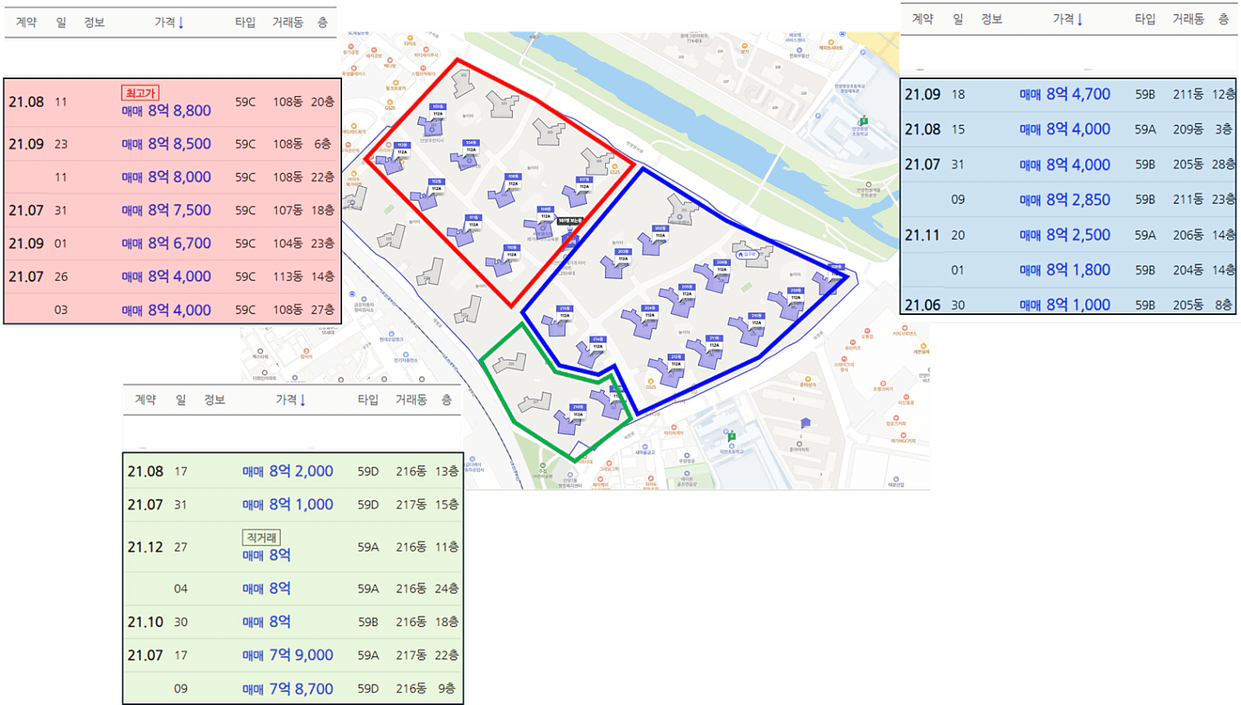This screenshot has height=705, width=1241.
Task: Click the 107동 map marker
Action: [584, 183]
